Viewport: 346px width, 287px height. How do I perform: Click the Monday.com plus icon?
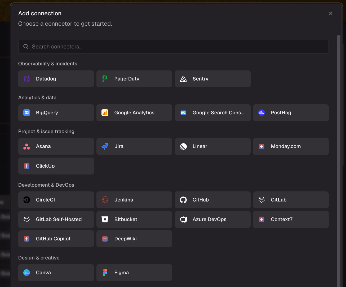[x=262, y=146]
